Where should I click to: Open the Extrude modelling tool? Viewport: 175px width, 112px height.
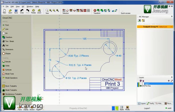[6, 61]
